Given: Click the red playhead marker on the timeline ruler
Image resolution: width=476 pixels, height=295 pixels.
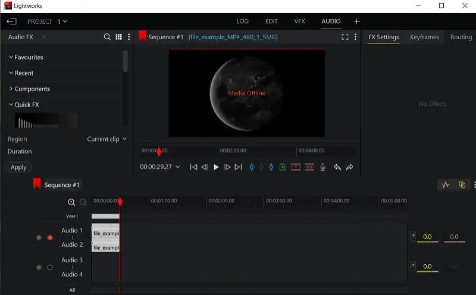Looking at the screenshot, I should tap(120, 202).
